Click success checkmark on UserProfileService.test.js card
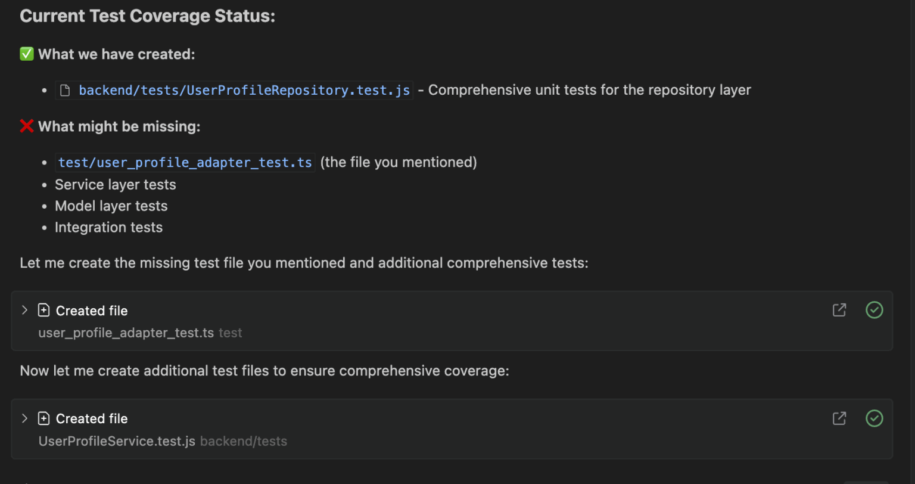This screenshot has width=915, height=484. point(874,418)
